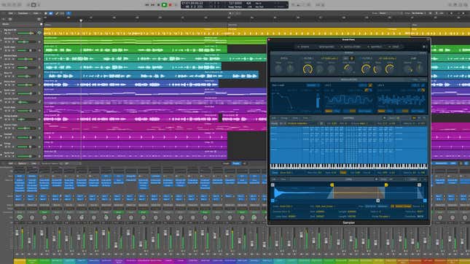The image size is (470, 264).
Task: Open the Functions dropdown in Tracks menu bar
Action: click(x=23, y=14)
